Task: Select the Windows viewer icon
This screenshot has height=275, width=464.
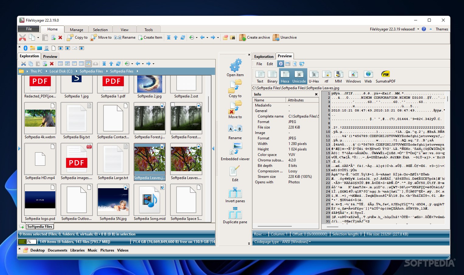Action: pyautogui.click(x=353, y=77)
